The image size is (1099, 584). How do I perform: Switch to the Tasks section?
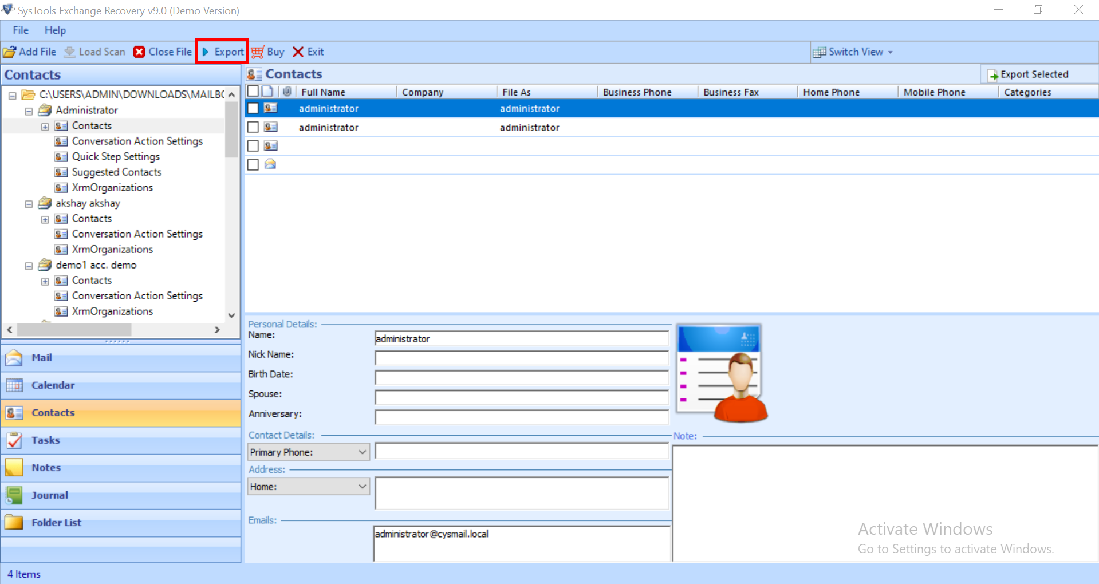[121, 440]
